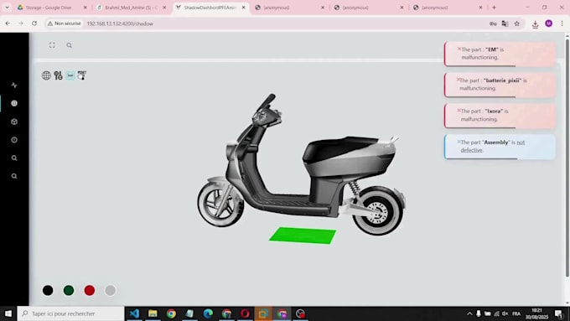The height and width of the screenshot is (321, 570).
Task: Open Visual Studio Code from taskbar
Action: pyautogui.click(x=134, y=313)
